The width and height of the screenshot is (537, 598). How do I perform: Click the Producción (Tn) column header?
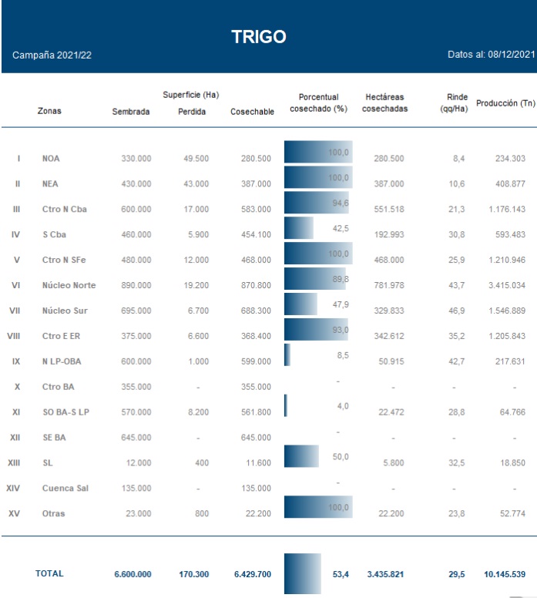[505, 103]
